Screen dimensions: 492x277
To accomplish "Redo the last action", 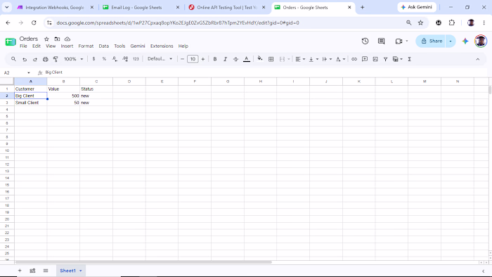I will tap(35, 59).
